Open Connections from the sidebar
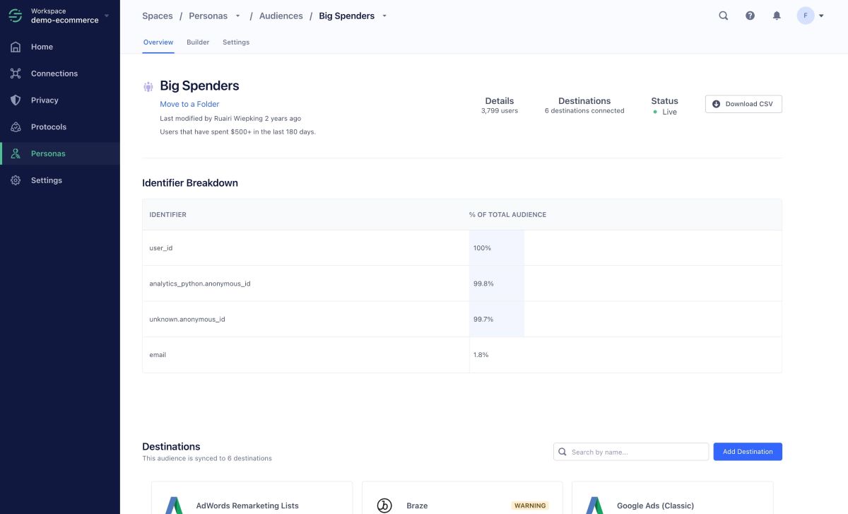The height and width of the screenshot is (514, 848). 54,74
